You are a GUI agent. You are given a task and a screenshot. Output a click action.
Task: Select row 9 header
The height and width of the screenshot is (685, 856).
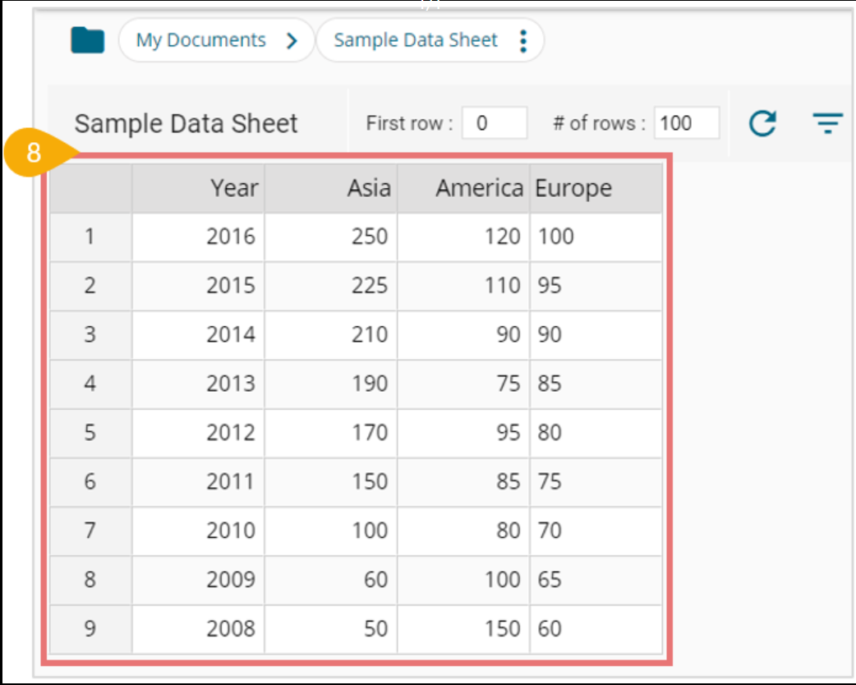(x=90, y=629)
